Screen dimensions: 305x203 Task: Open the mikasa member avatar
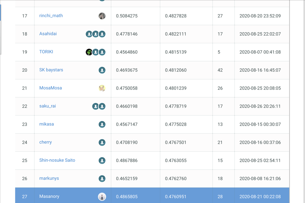(x=102, y=124)
